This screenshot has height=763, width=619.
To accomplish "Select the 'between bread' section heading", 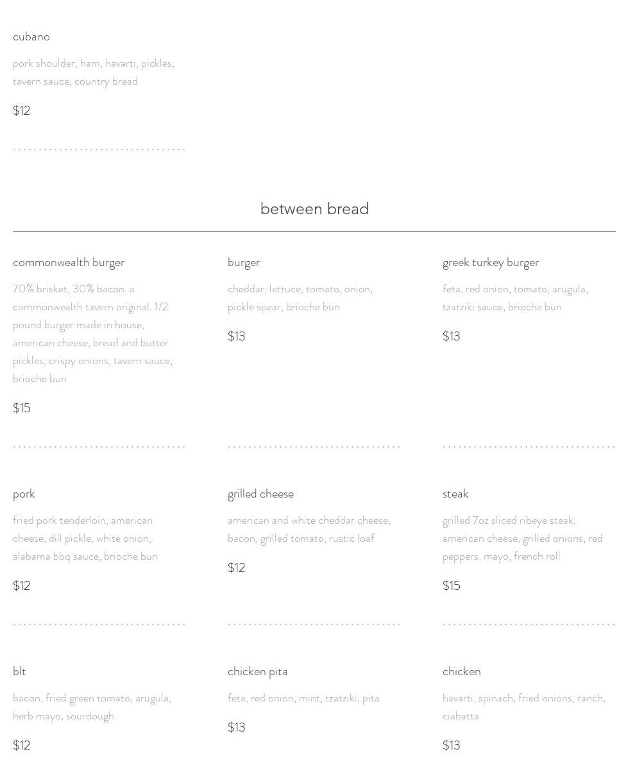I will pos(314,209).
